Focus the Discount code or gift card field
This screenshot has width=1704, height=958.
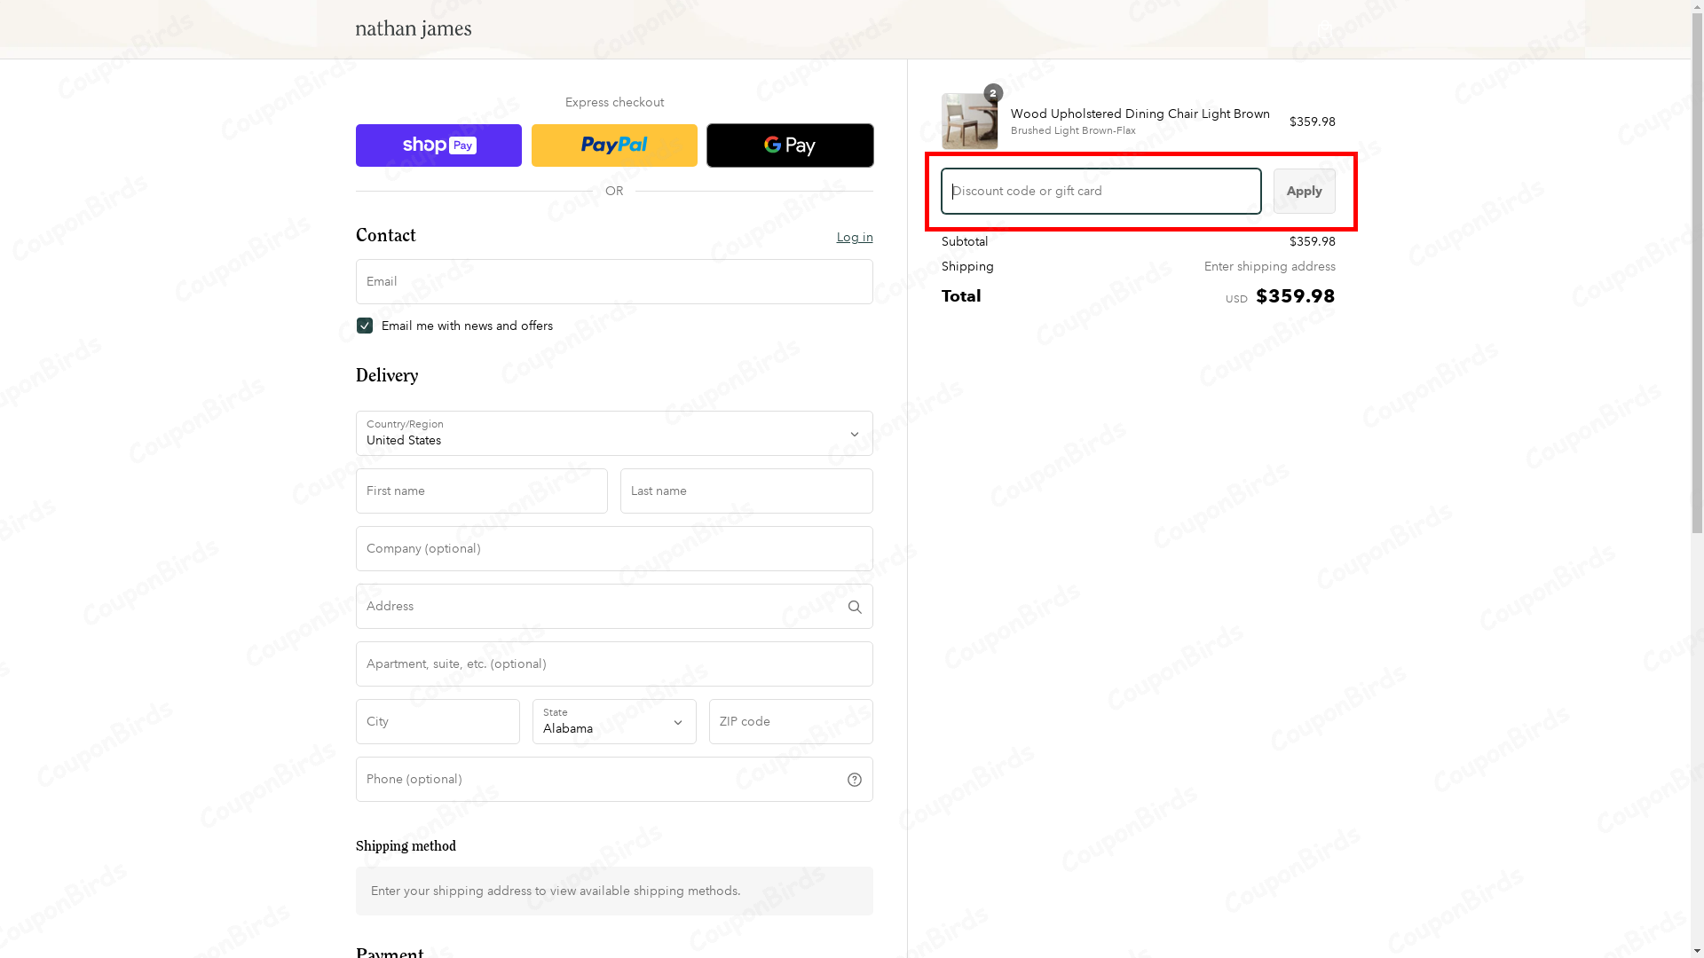[x=1100, y=192]
